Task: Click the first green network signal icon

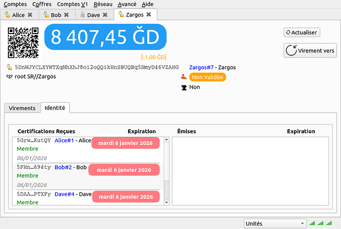Action: [x=312, y=224]
